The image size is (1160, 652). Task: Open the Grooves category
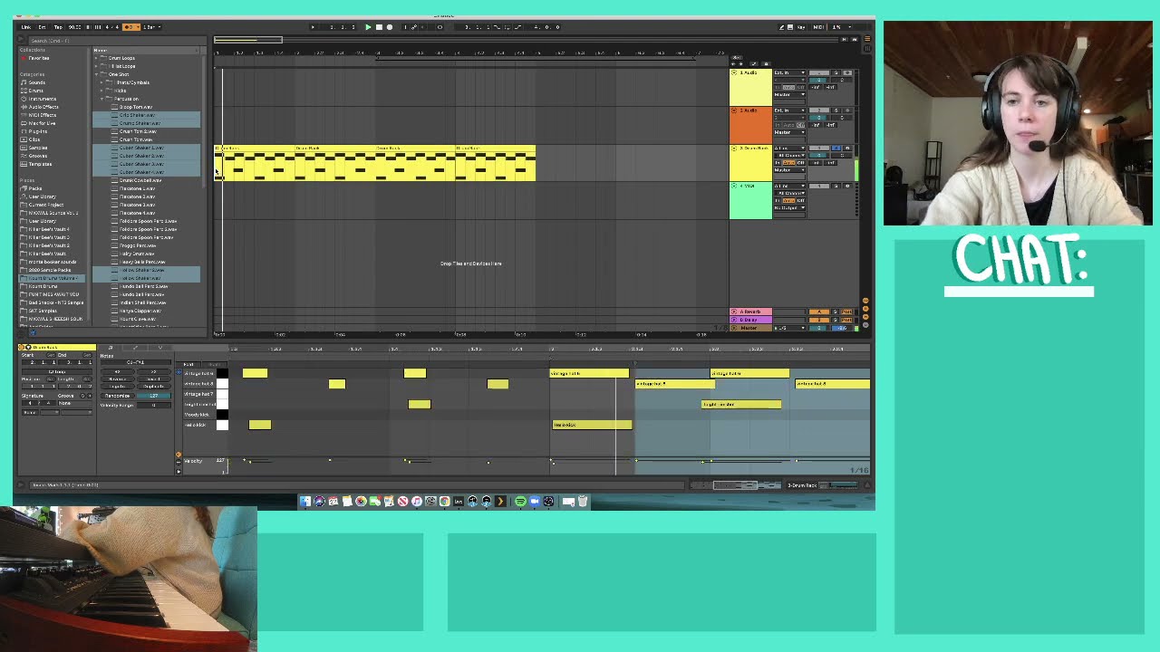point(38,156)
